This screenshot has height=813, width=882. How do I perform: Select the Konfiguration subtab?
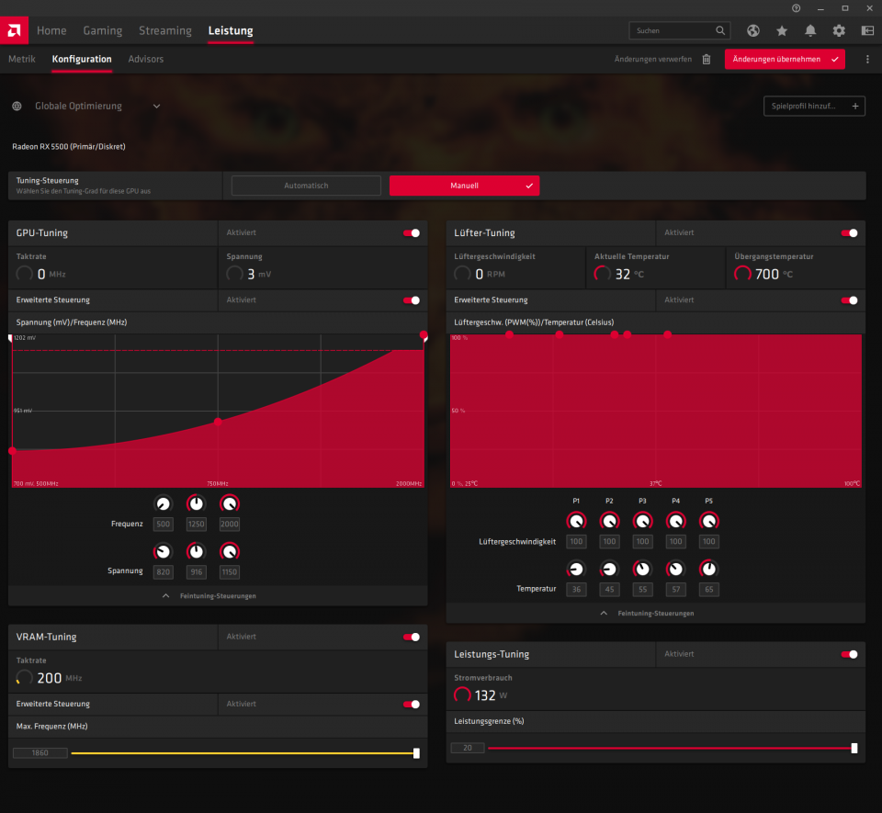(x=82, y=59)
